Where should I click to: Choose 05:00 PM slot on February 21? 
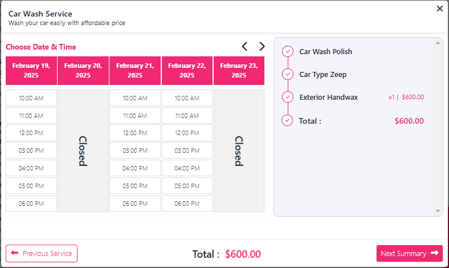point(135,186)
